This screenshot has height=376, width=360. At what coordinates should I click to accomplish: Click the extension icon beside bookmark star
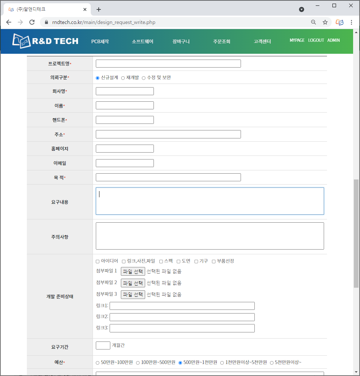[340, 22]
